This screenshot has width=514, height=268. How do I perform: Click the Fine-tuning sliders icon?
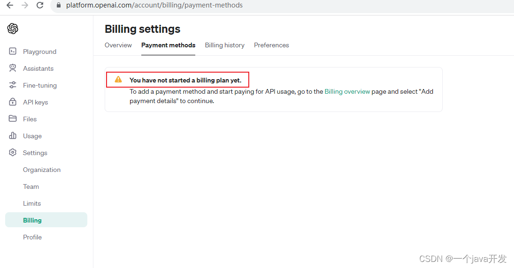[x=13, y=85]
